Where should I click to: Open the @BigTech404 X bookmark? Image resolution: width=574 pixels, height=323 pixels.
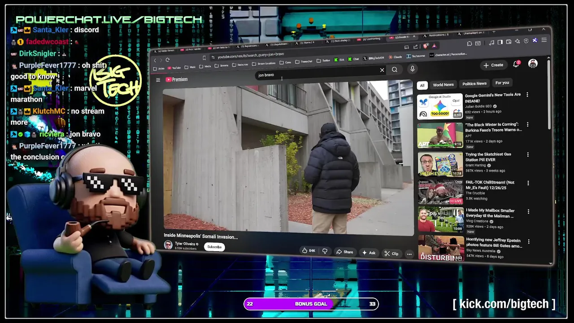[374, 58]
